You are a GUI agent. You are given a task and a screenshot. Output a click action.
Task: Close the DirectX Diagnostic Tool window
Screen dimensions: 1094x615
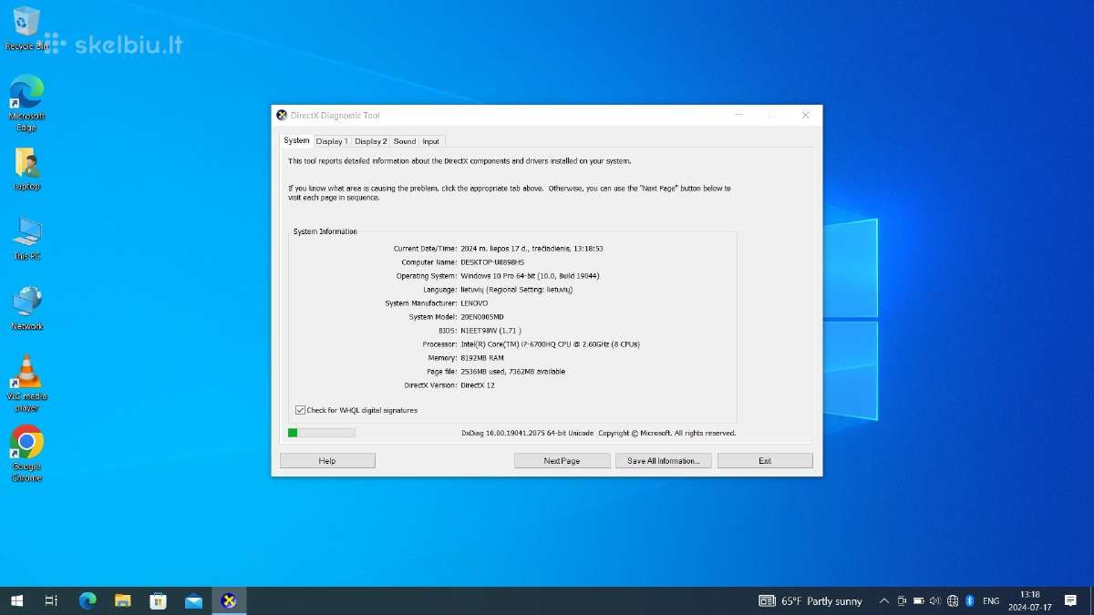[x=805, y=116]
